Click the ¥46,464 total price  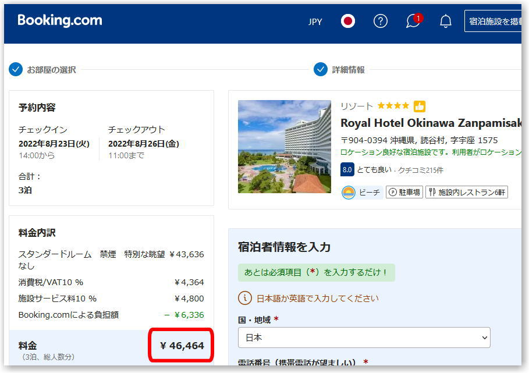click(182, 346)
